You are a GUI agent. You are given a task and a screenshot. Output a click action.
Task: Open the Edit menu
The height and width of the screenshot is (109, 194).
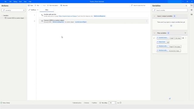10,2
